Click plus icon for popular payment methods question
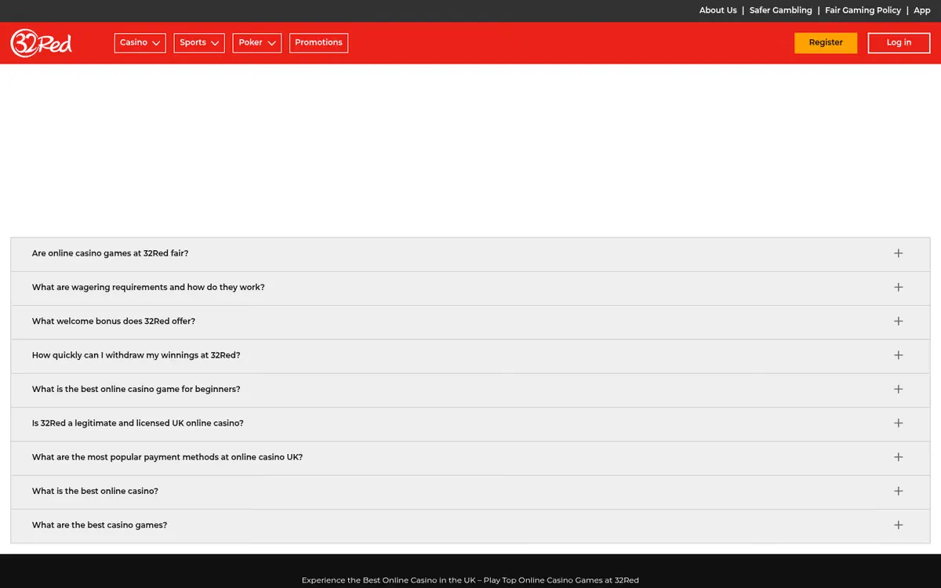 [x=899, y=457]
